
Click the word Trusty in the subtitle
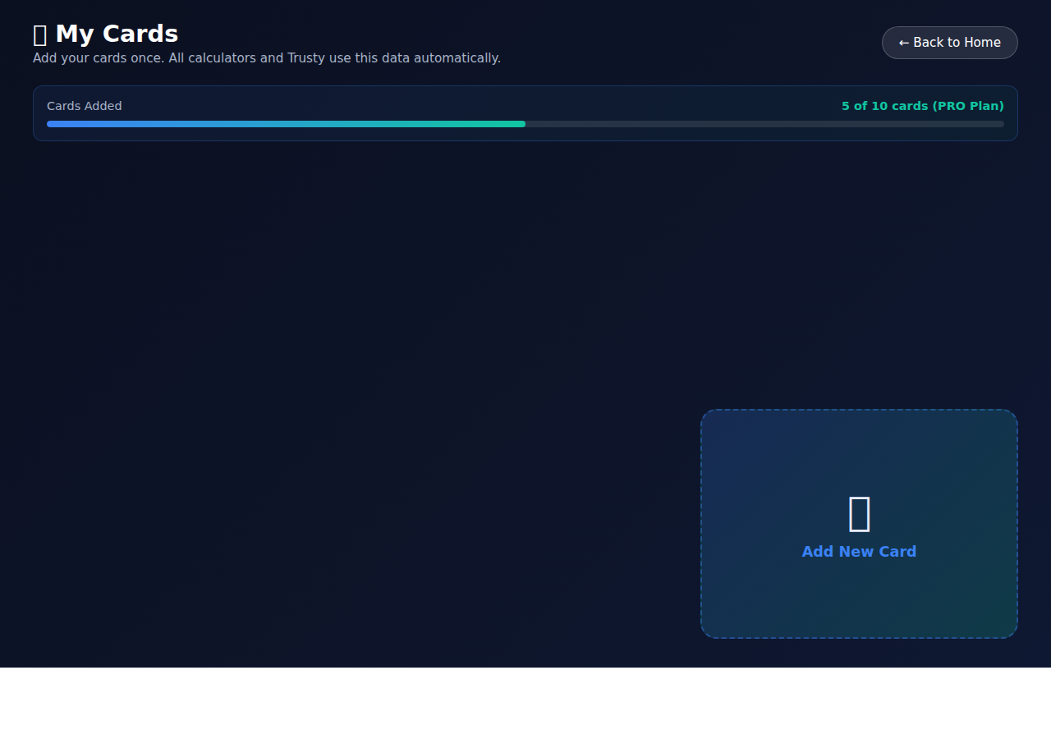(x=305, y=58)
